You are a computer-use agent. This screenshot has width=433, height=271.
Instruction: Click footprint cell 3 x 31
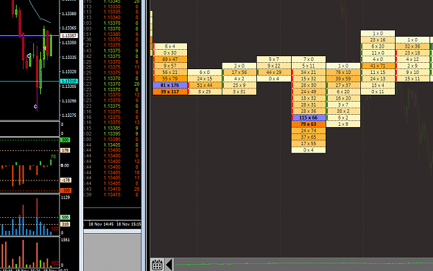[x=240, y=92]
